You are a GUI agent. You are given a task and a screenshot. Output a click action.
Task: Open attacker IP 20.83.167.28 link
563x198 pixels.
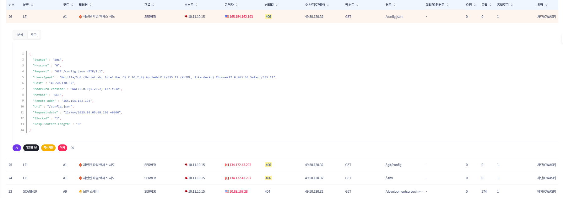click(x=238, y=191)
